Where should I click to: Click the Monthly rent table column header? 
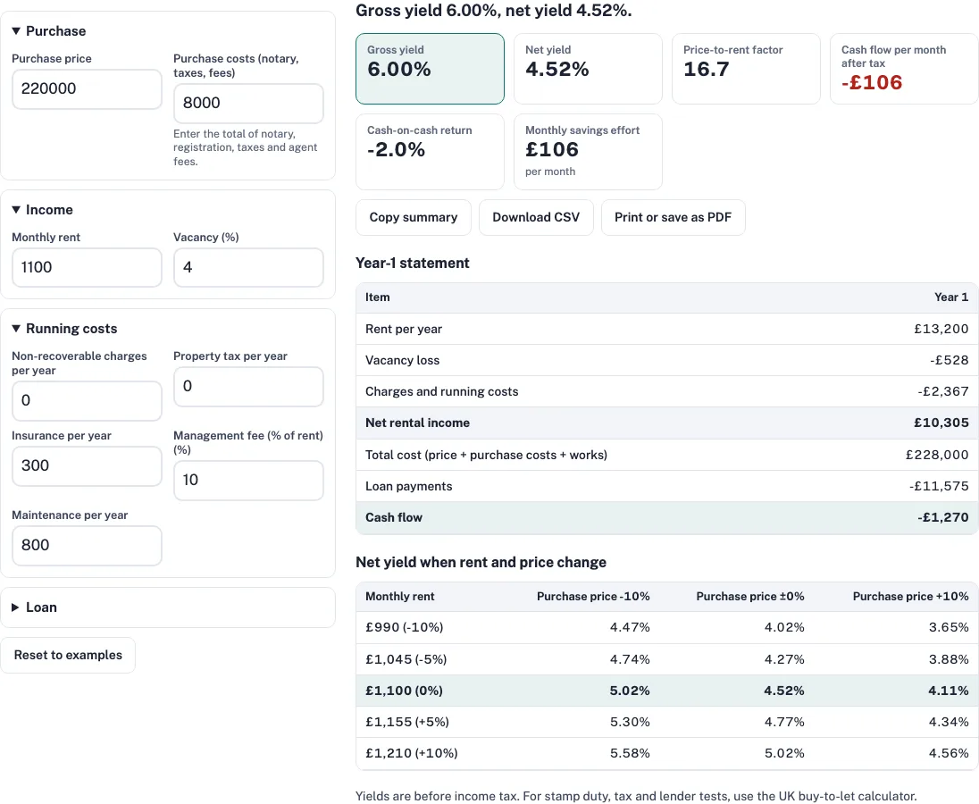(x=399, y=596)
